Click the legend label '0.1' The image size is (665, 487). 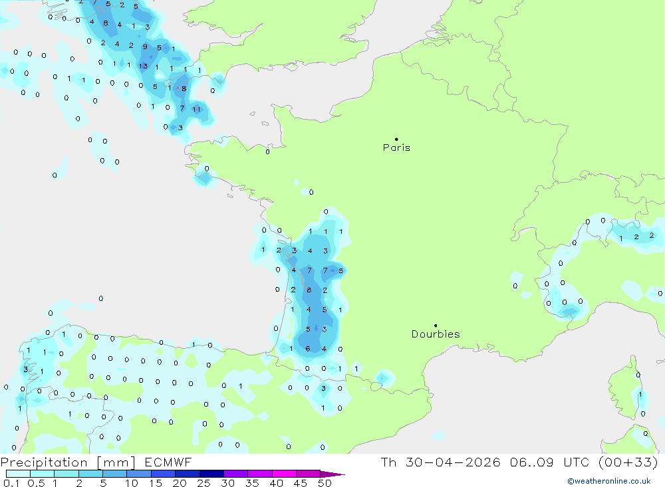point(11,483)
